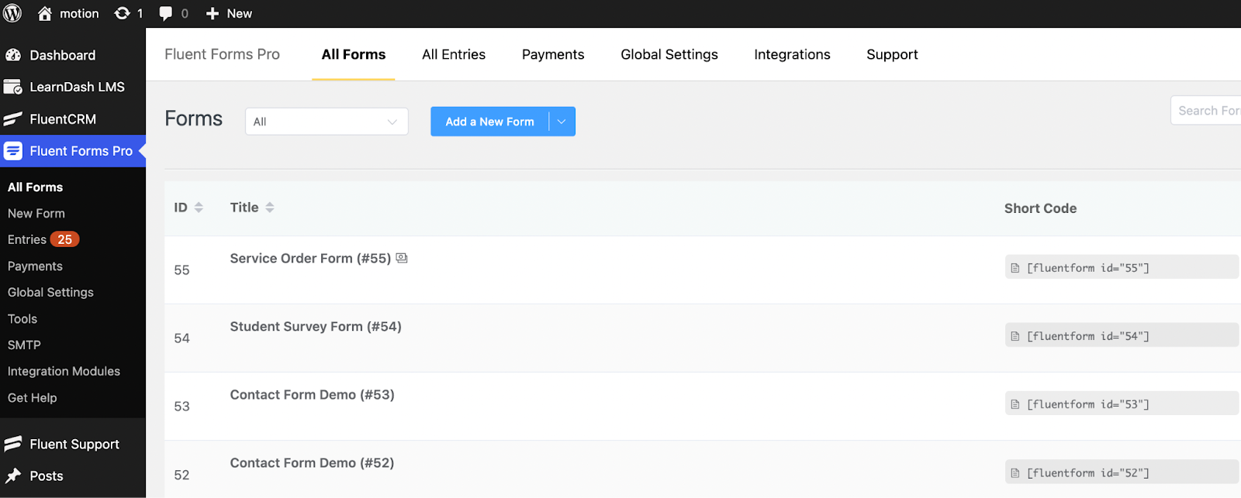Click the ID cell showing 54
The image size is (1241, 498).
[181, 338]
